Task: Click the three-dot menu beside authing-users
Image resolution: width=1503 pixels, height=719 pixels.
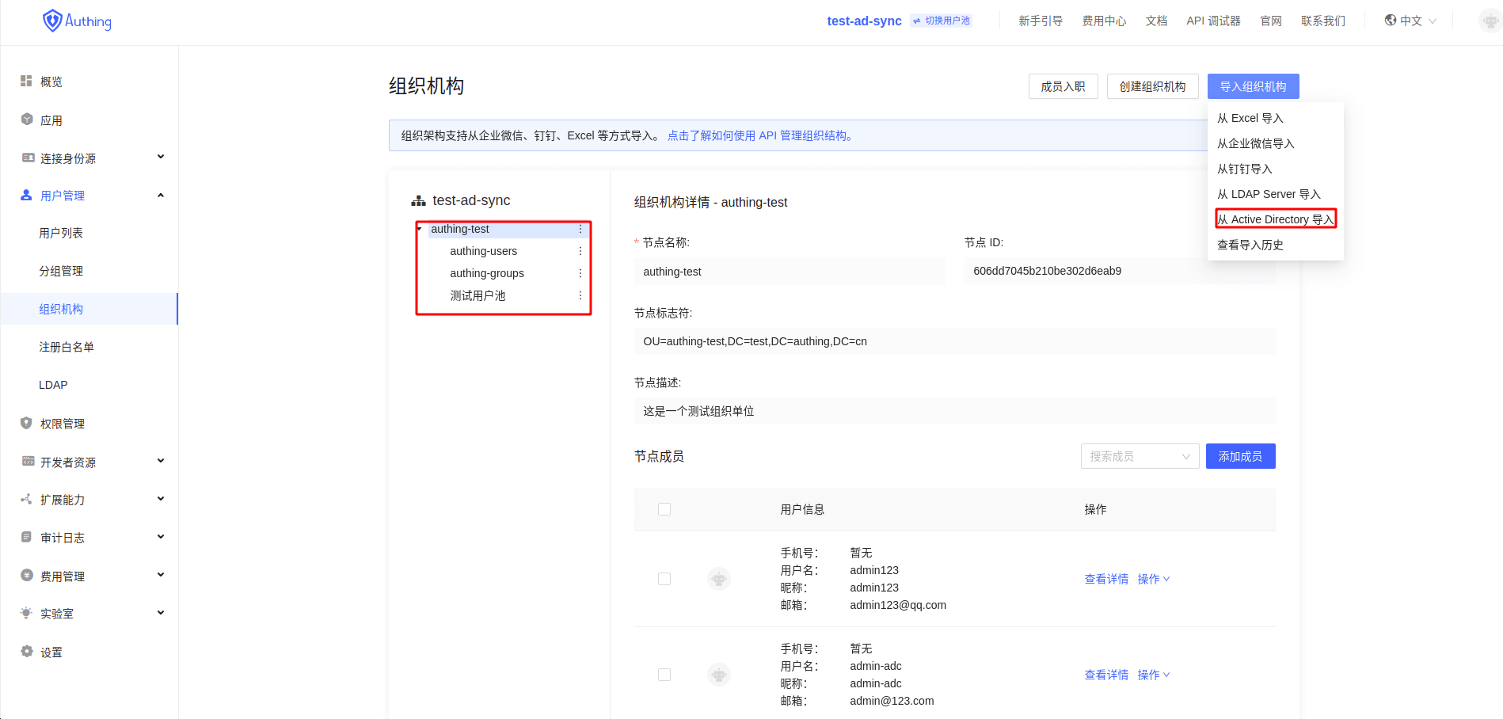Action: pyautogui.click(x=580, y=251)
